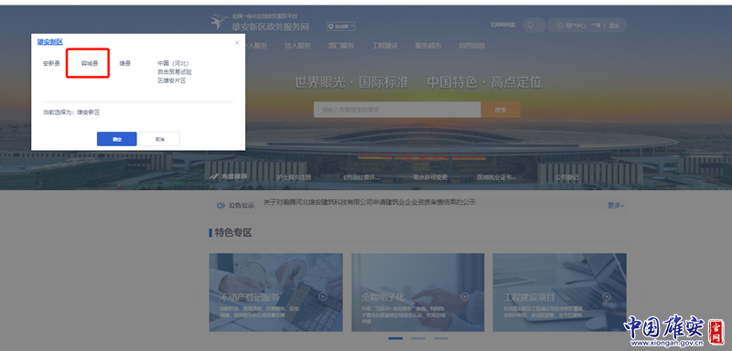
Task: Open the 法人服务 menu tab
Action: pyautogui.click(x=297, y=46)
